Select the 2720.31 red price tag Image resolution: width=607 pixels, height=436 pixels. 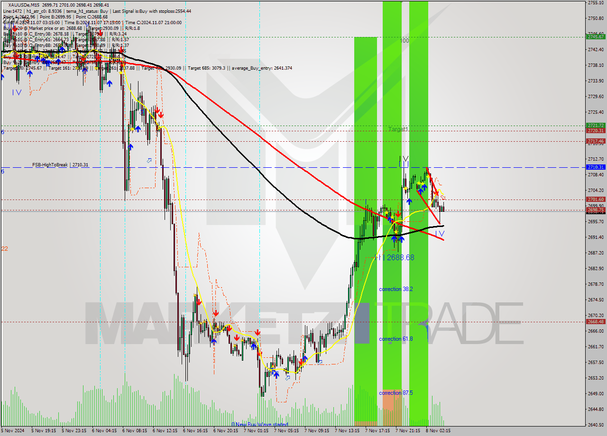(x=596, y=130)
